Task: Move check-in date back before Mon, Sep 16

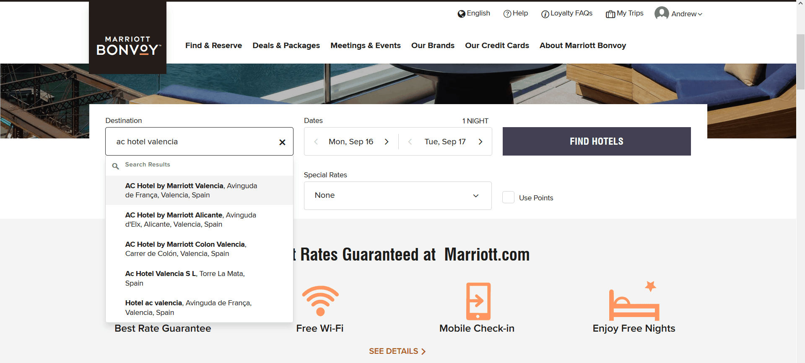Action: (316, 142)
